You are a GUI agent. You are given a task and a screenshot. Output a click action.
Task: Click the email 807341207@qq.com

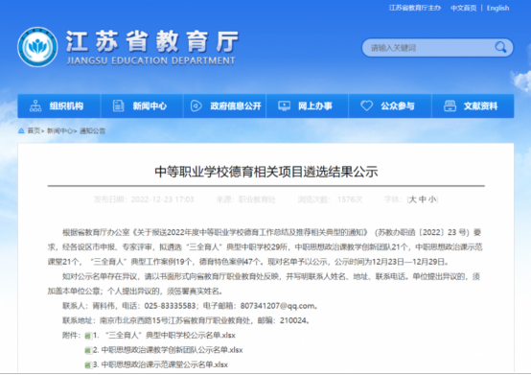point(278,306)
